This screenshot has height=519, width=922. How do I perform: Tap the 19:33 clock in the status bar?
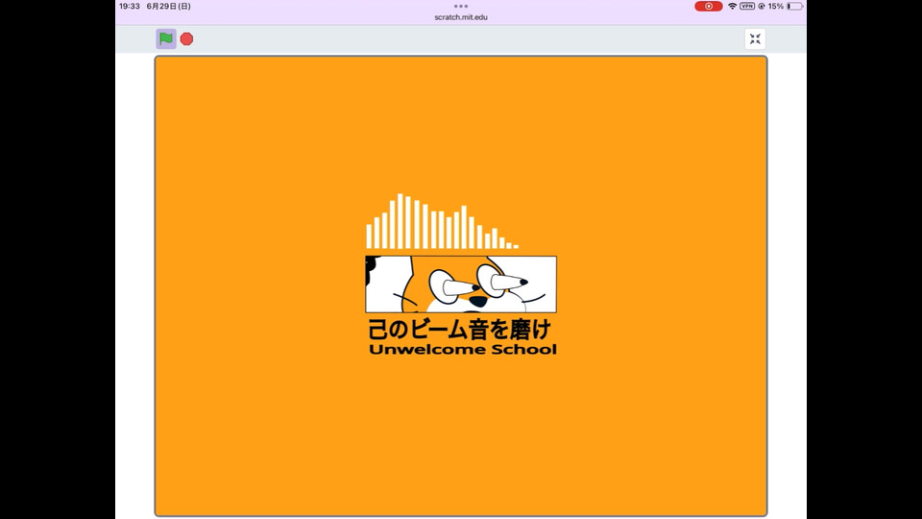(130, 6)
